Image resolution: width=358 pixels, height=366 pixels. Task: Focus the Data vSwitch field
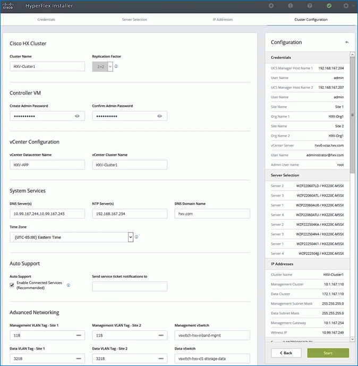click(x=212, y=358)
